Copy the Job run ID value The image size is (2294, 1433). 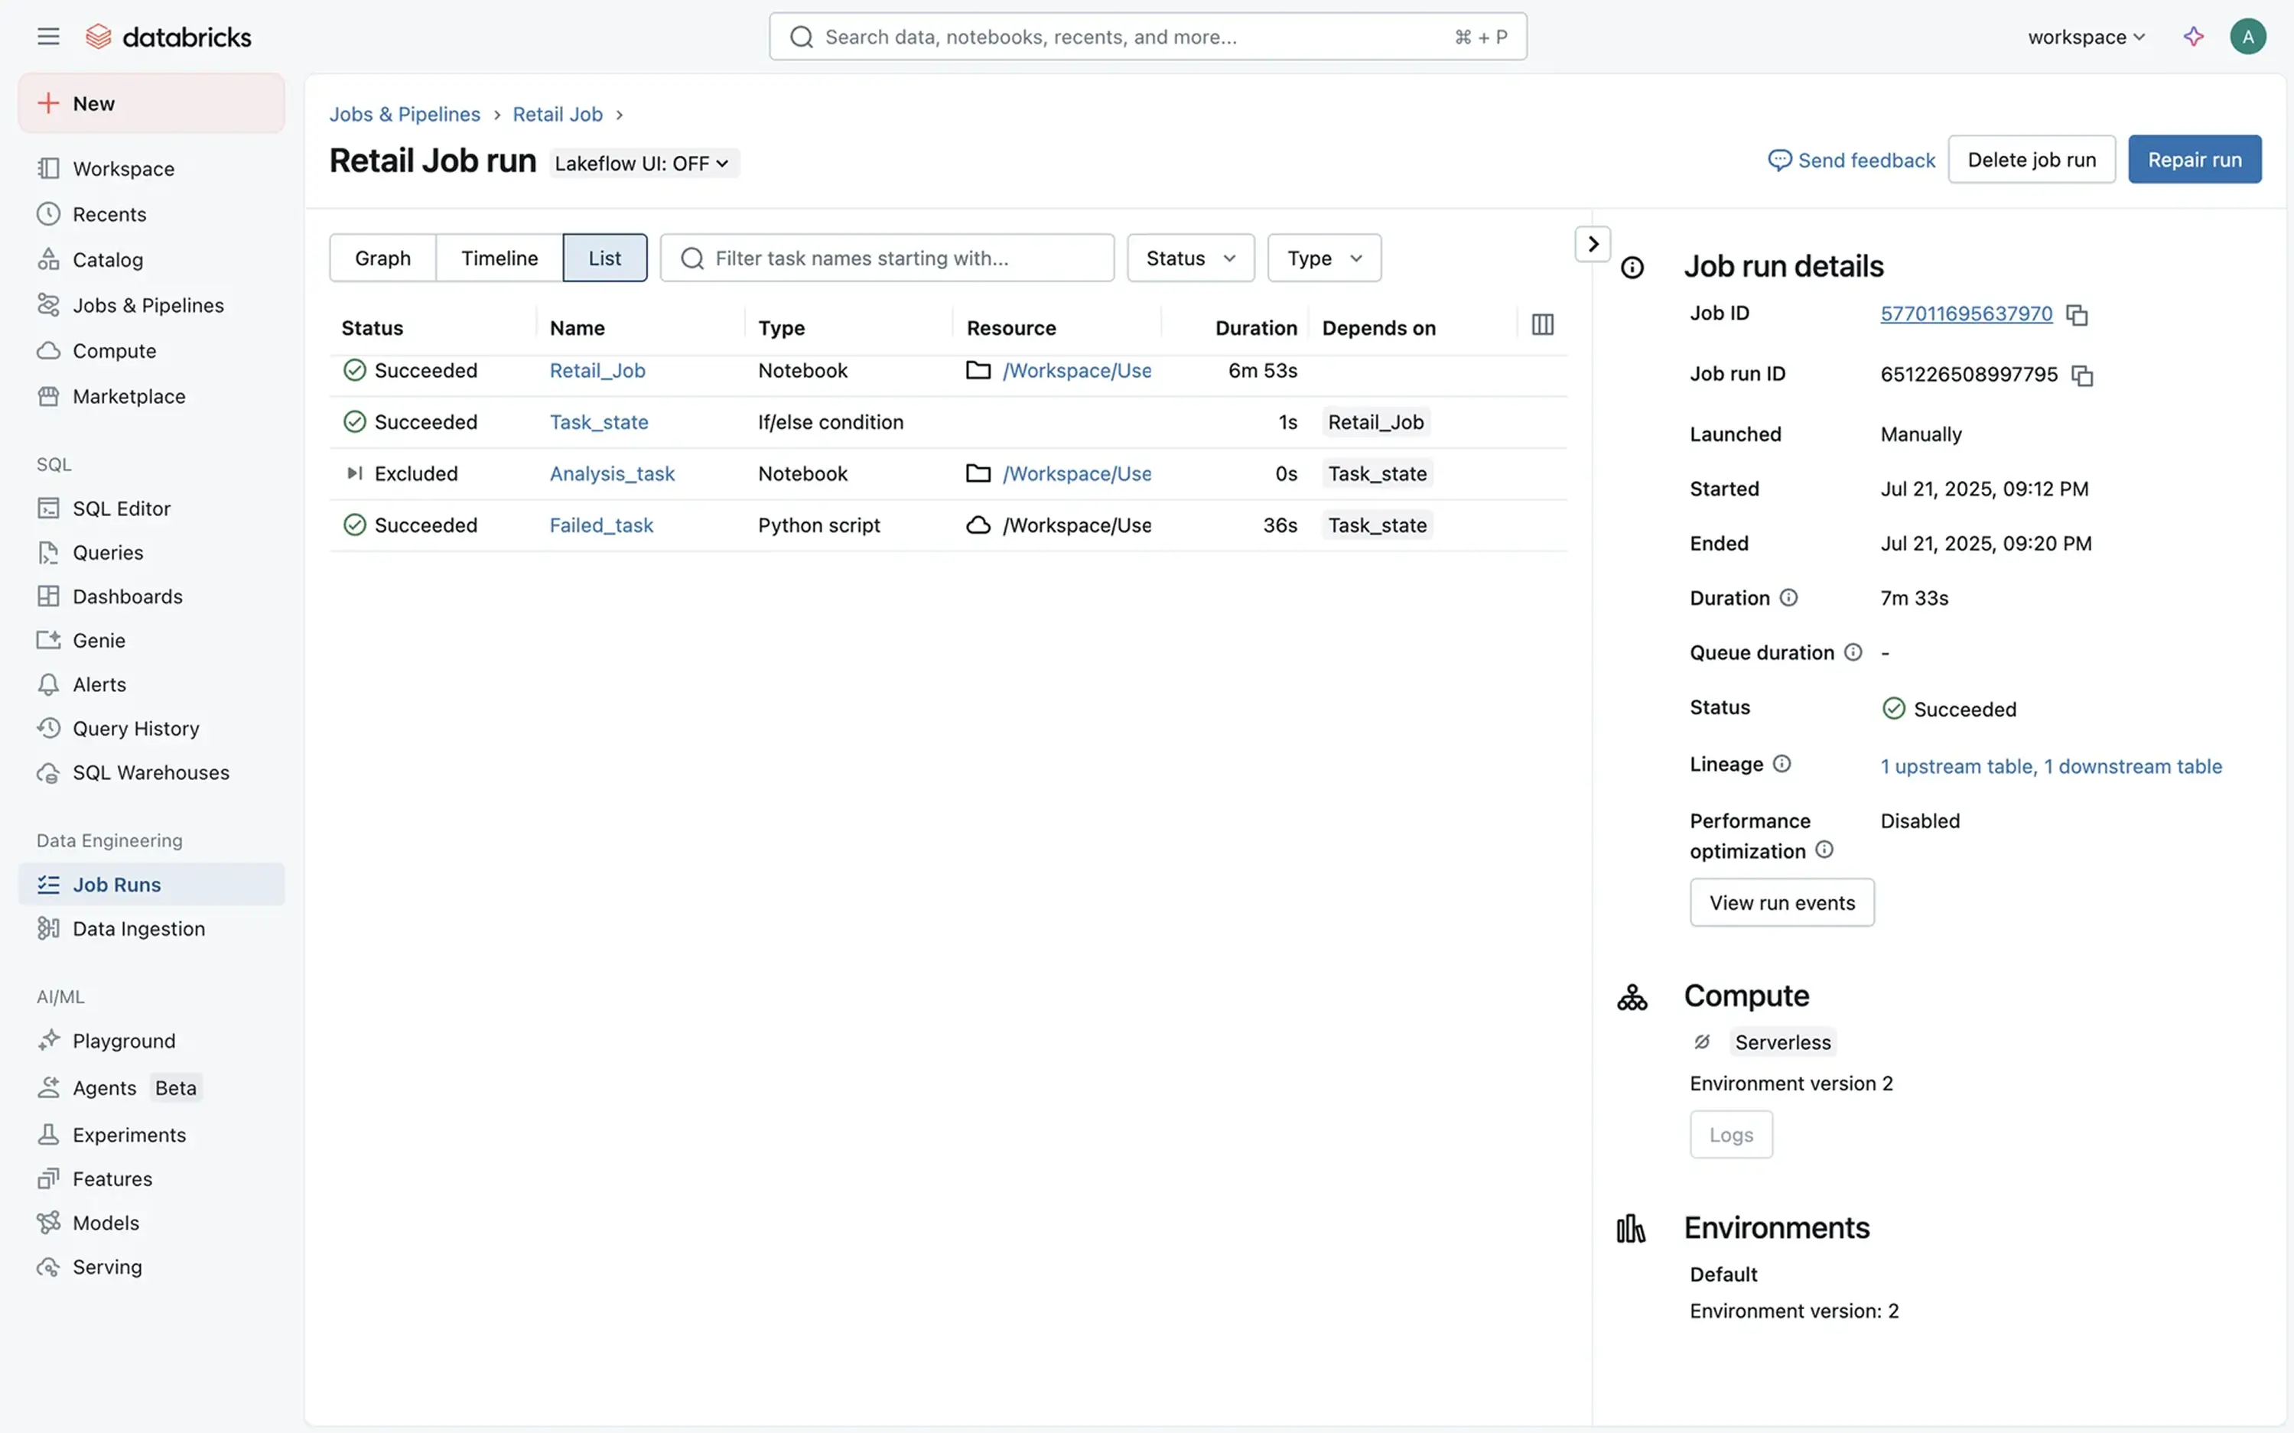point(2081,375)
